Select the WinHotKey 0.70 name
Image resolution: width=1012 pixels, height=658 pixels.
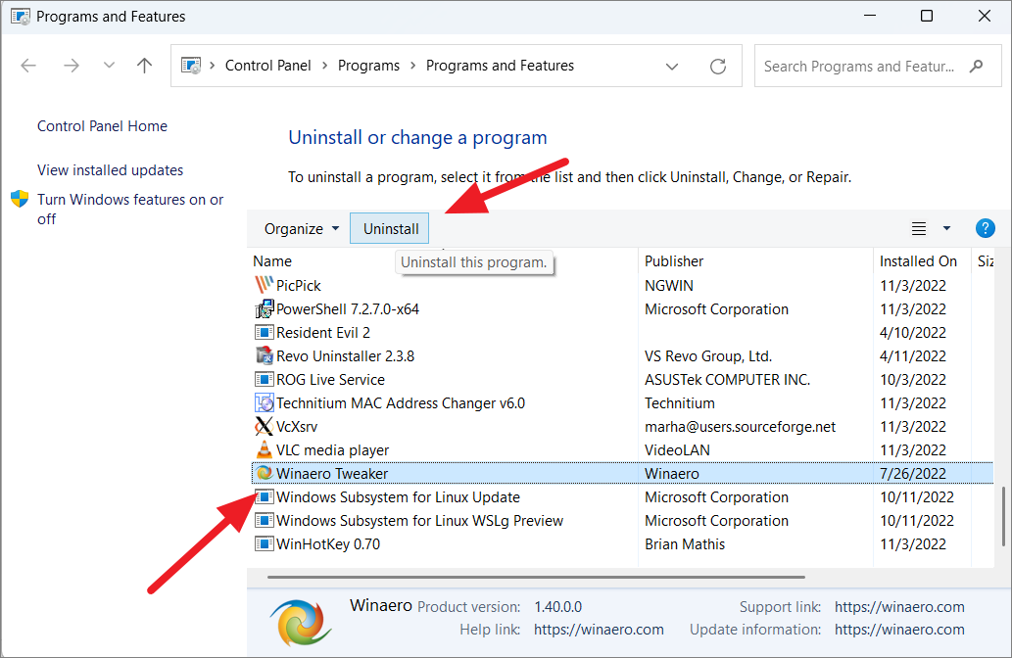[328, 544]
